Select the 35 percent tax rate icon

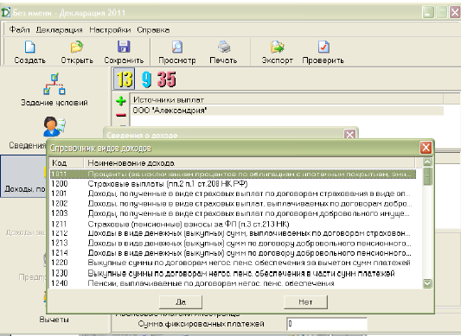[166, 79]
